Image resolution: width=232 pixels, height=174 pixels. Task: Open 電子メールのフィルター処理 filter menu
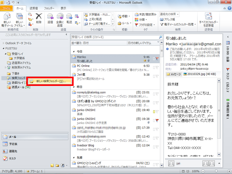(178, 24)
